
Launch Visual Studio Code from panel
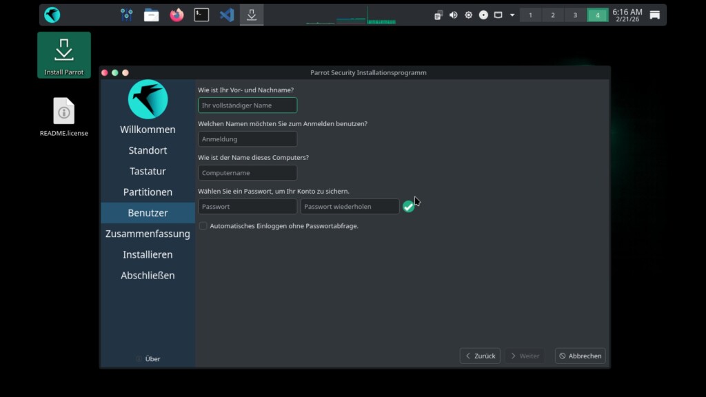coord(226,15)
